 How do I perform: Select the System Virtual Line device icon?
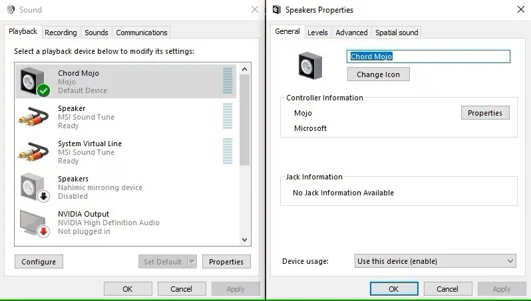tap(33, 151)
